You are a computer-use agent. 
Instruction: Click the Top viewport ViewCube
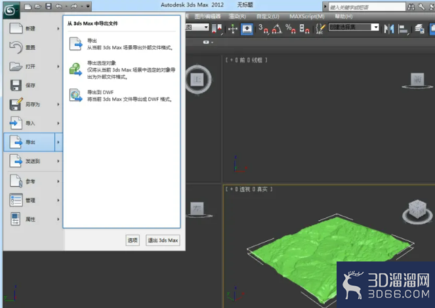click(x=198, y=79)
